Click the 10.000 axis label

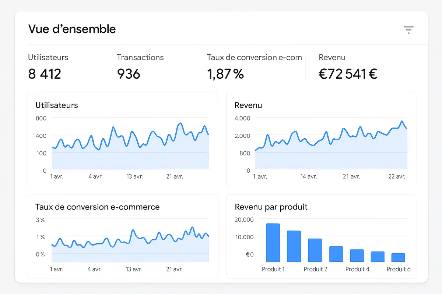tap(245, 237)
